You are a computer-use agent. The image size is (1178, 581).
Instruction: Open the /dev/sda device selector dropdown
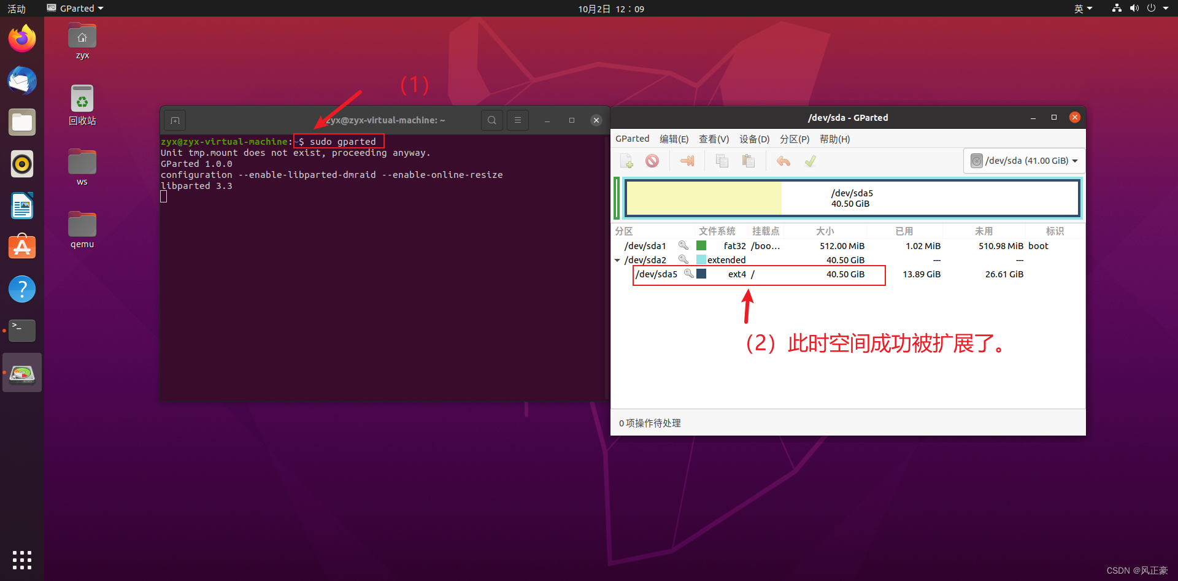click(x=1024, y=161)
